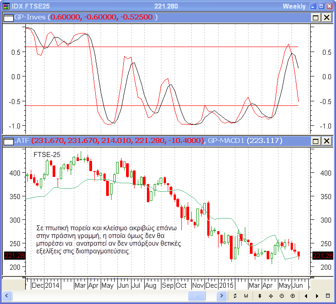Click the .ATF pane blank icon
The image size is (336, 304).
(9, 141)
